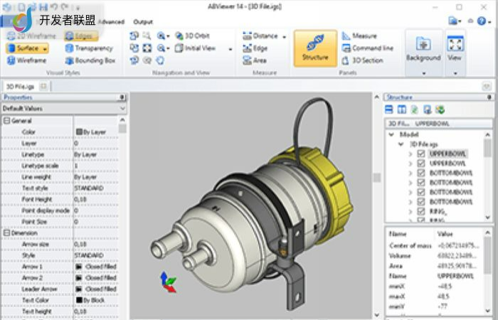Uncheck the first UPPERBOWL checkbox
The image size is (498, 320).
point(422,154)
